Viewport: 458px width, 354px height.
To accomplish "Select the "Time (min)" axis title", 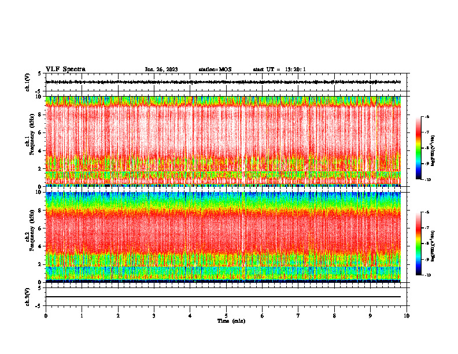I will click(231, 321).
